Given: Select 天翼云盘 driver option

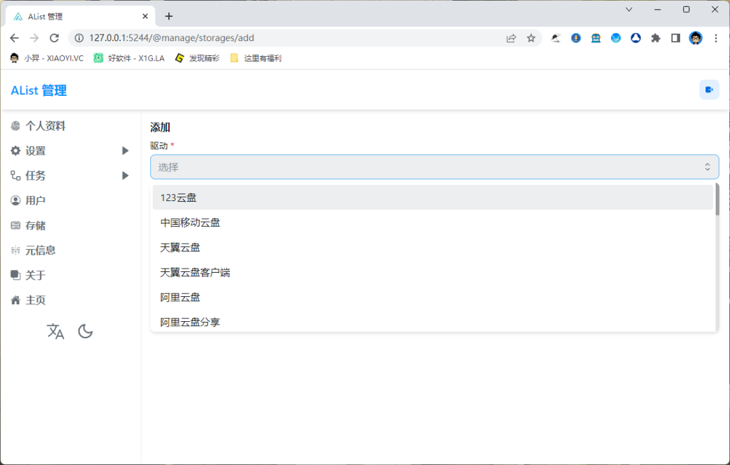Looking at the screenshot, I should click(x=433, y=248).
